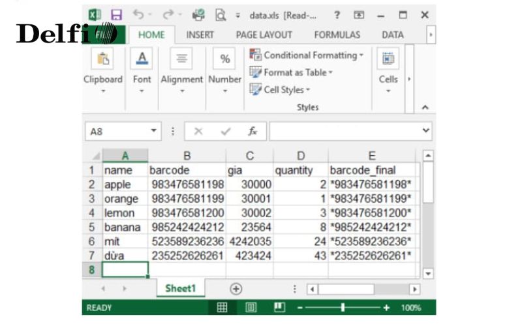The width and height of the screenshot is (522, 326).
Task: Switch to Normal view in status bar
Action: pyautogui.click(x=222, y=308)
